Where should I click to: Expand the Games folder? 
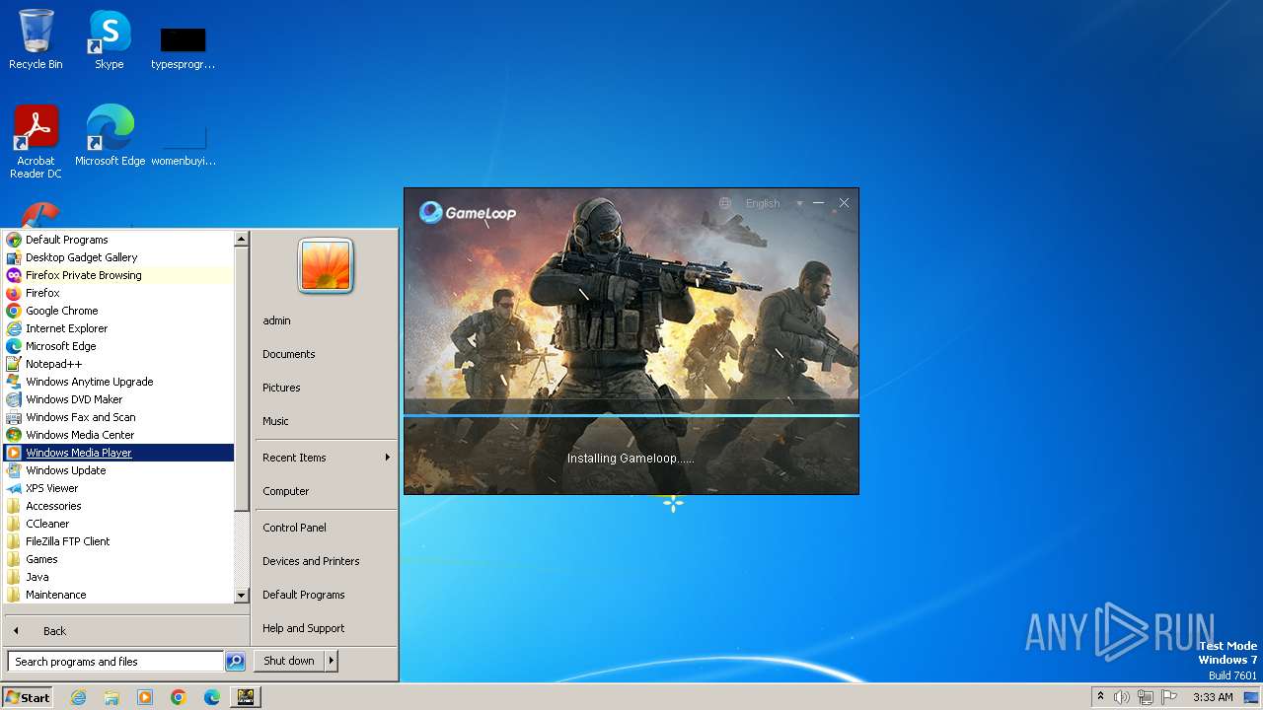[x=118, y=559]
